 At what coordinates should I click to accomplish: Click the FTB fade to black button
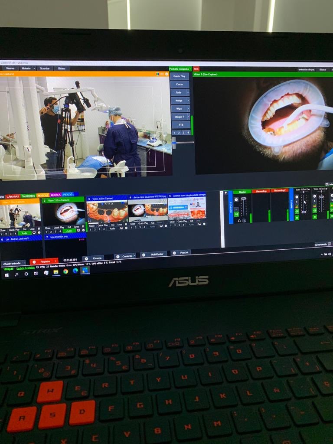(x=181, y=124)
